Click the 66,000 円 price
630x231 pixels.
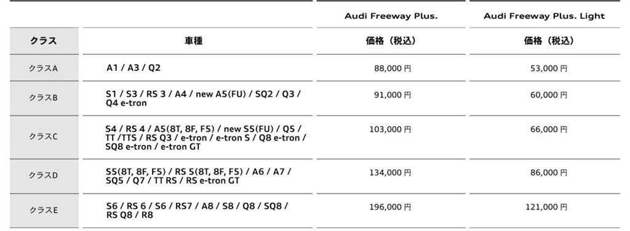pyautogui.click(x=549, y=130)
